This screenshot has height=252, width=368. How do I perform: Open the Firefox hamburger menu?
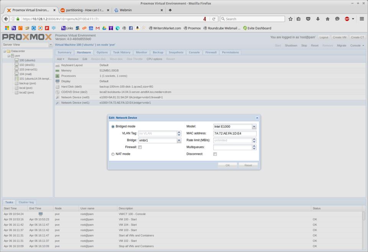click(x=361, y=19)
